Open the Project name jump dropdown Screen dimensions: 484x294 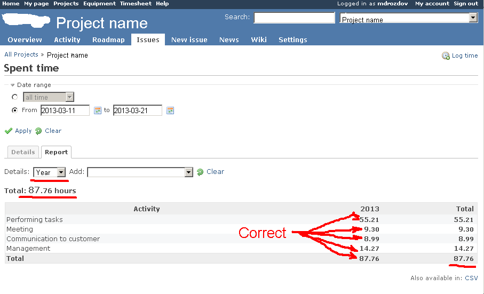pyautogui.click(x=409, y=18)
